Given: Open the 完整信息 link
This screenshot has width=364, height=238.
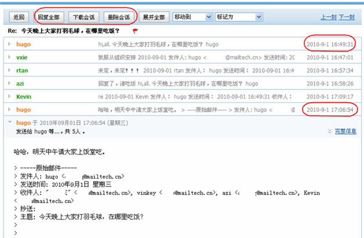Looking at the screenshot, I should [345, 131].
